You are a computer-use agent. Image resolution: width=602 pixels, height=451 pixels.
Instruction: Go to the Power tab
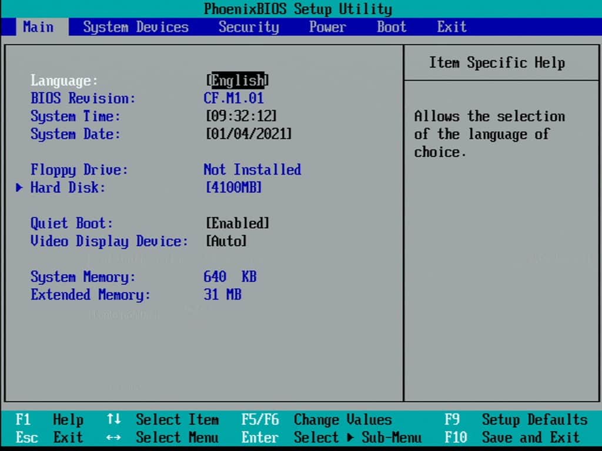[x=327, y=27]
